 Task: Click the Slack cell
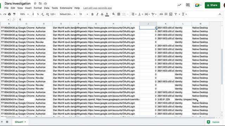26,99
